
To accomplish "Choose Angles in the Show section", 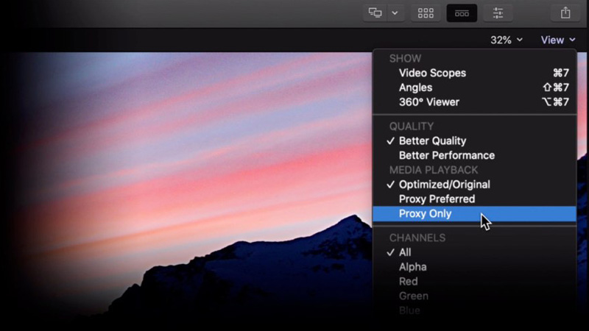I will 415,88.
